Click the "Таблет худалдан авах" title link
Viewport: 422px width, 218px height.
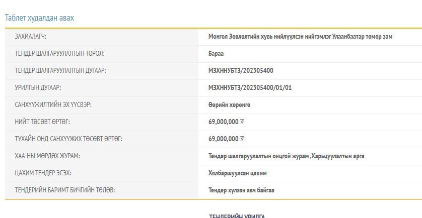39,18
